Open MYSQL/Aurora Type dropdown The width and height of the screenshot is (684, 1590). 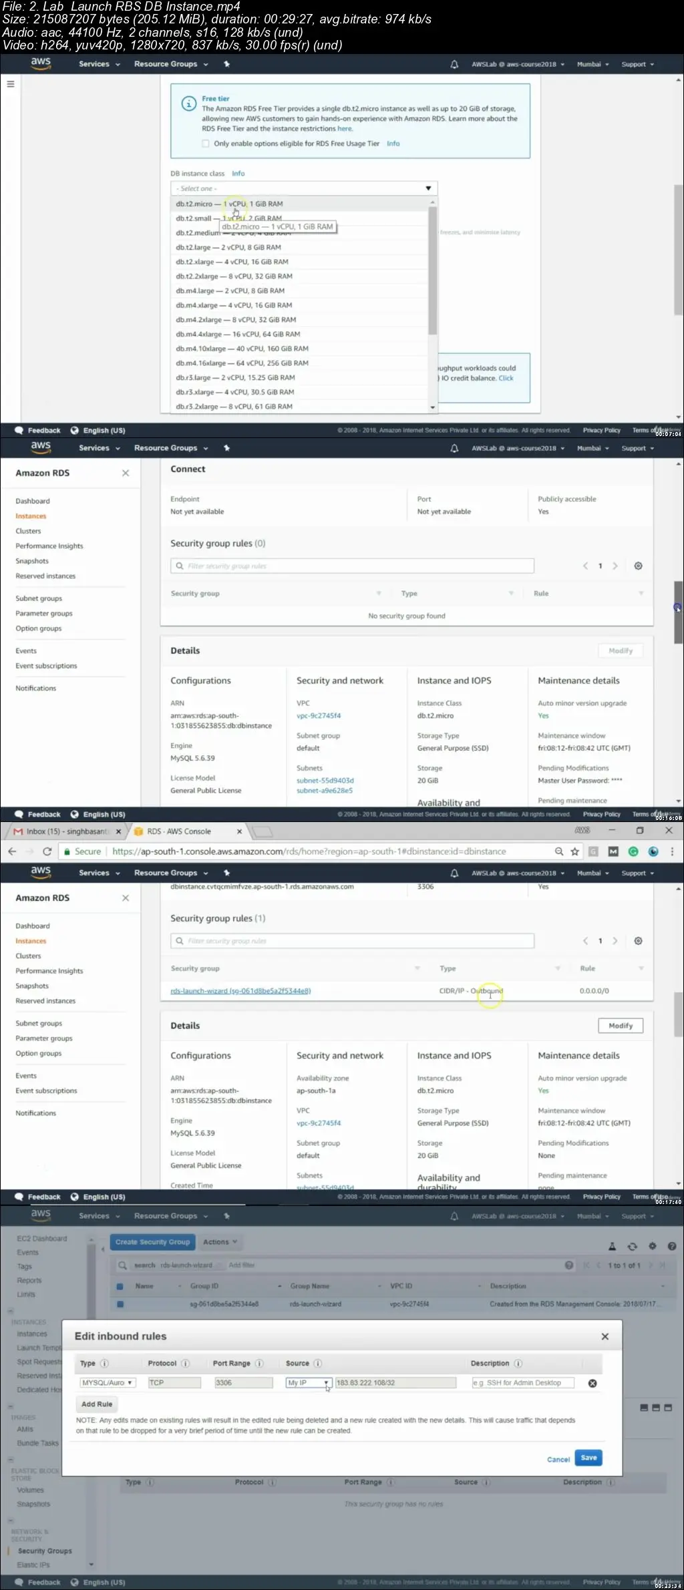click(108, 1382)
